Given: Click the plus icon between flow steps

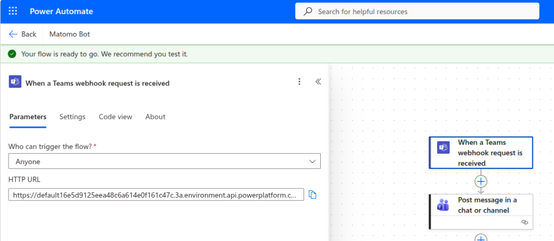Looking at the screenshot, I should click(481, 181).
